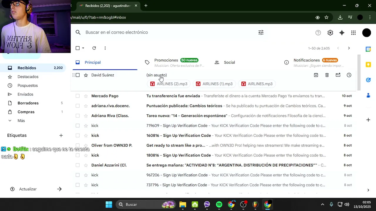
Task: Open Pospuestos folder
Action: click(33, 86)
